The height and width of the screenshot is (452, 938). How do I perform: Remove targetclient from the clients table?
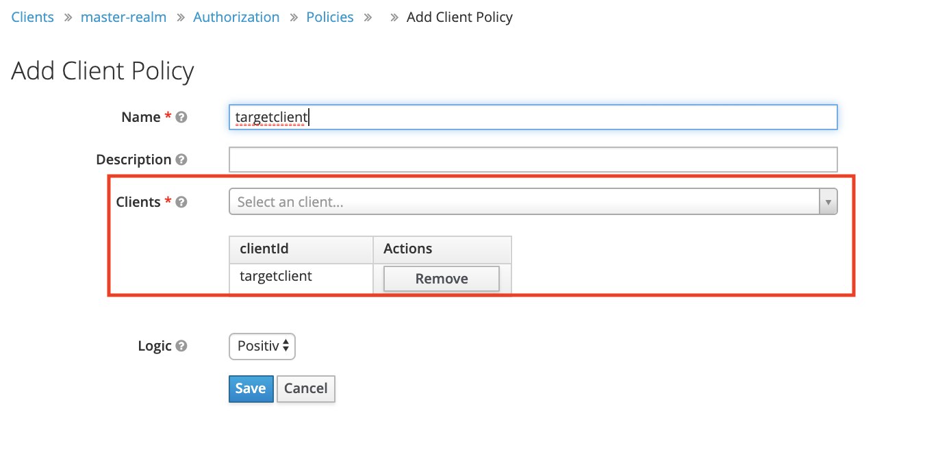coord(442,279)
